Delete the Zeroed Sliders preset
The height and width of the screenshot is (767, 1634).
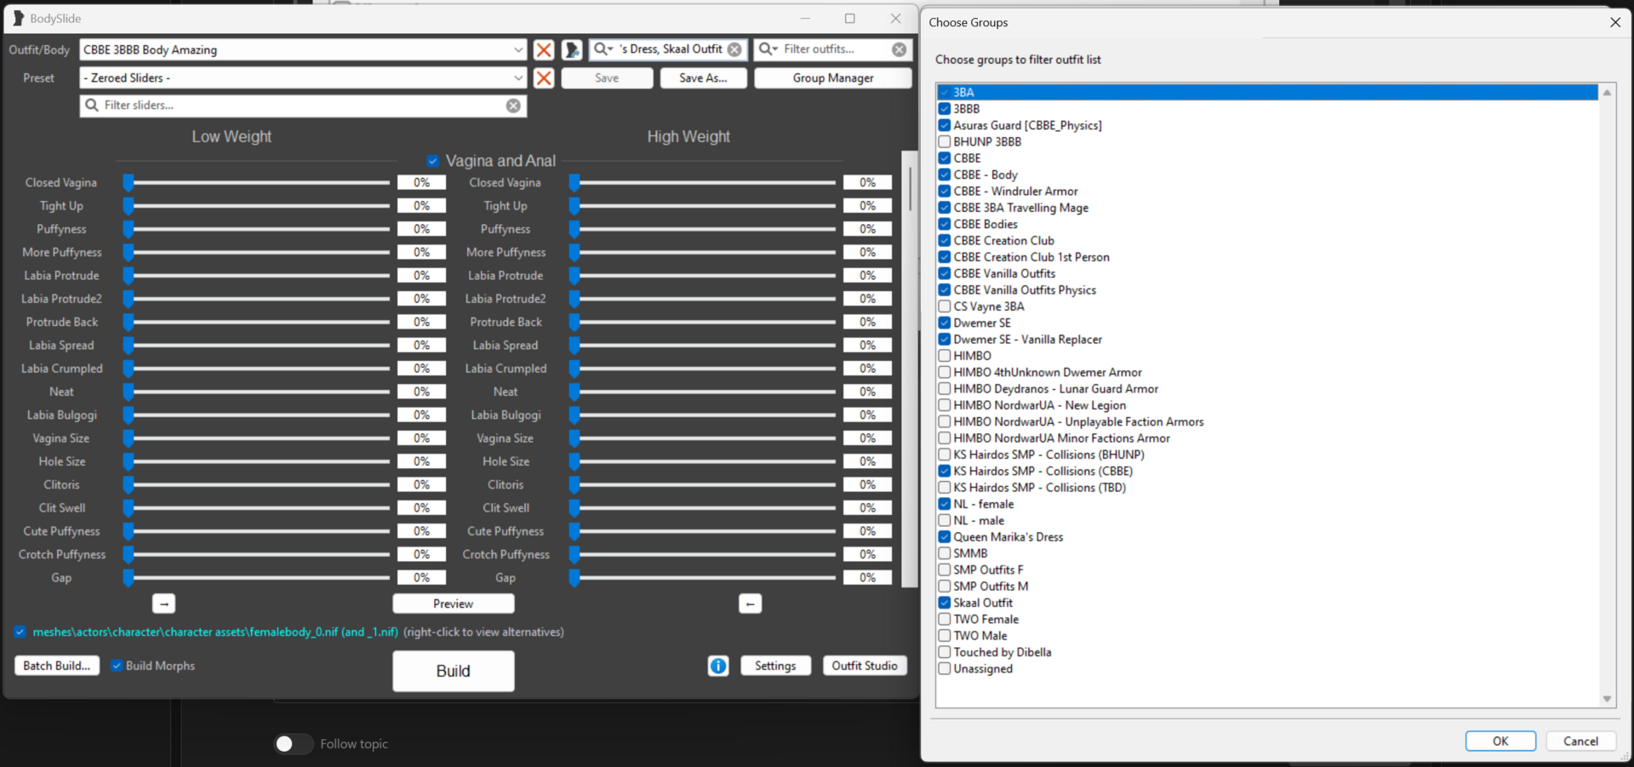544,78
